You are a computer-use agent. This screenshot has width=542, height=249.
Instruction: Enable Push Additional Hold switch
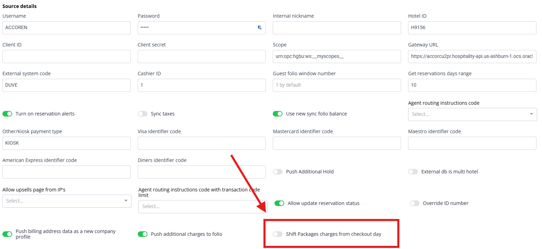coord(278,172)
